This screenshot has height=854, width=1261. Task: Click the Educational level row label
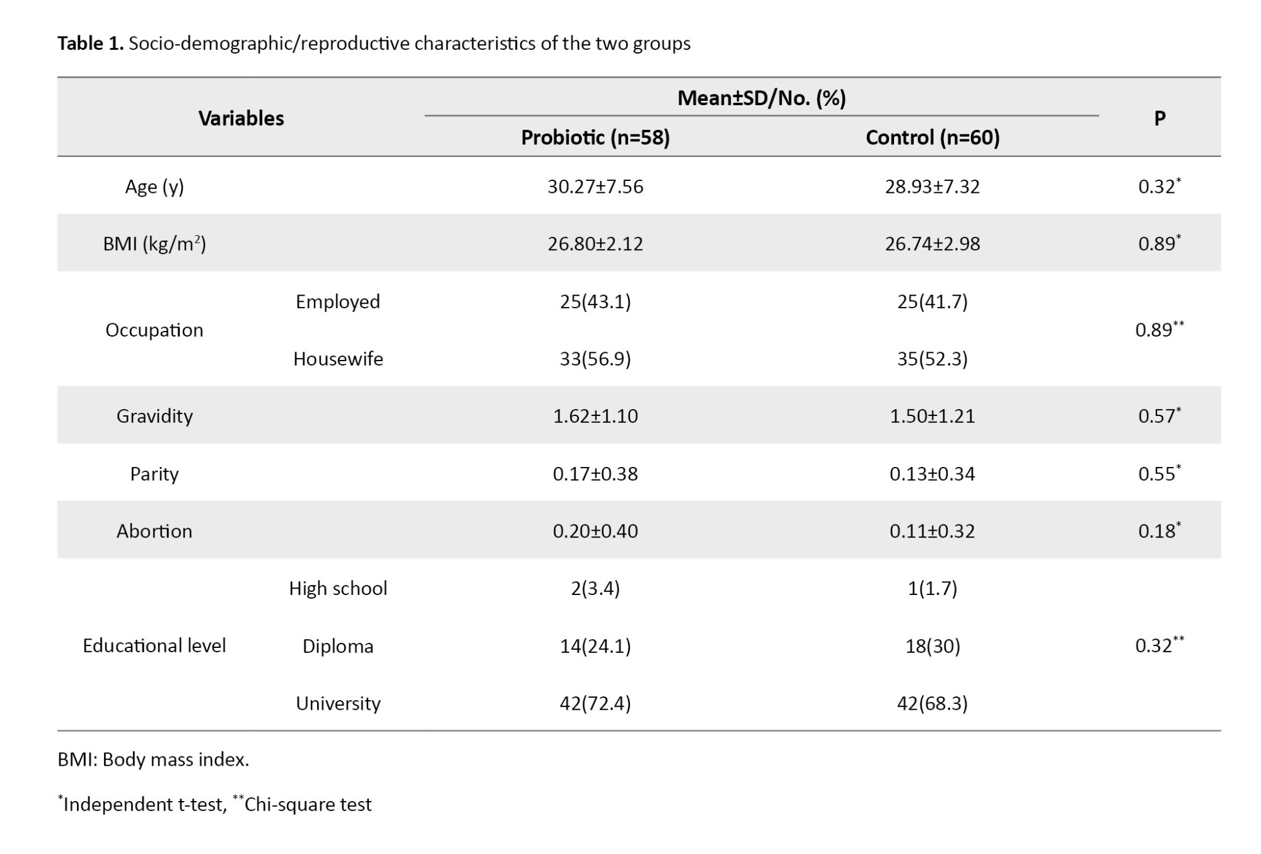(154, 645)
